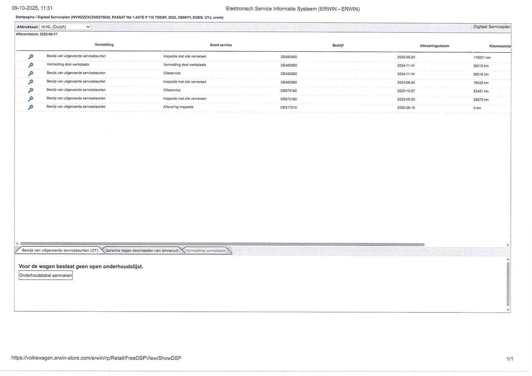This screenshot has height=376, width=532.
Task: Click the lower panel scroll up arrow
Action: pos(508,259)
